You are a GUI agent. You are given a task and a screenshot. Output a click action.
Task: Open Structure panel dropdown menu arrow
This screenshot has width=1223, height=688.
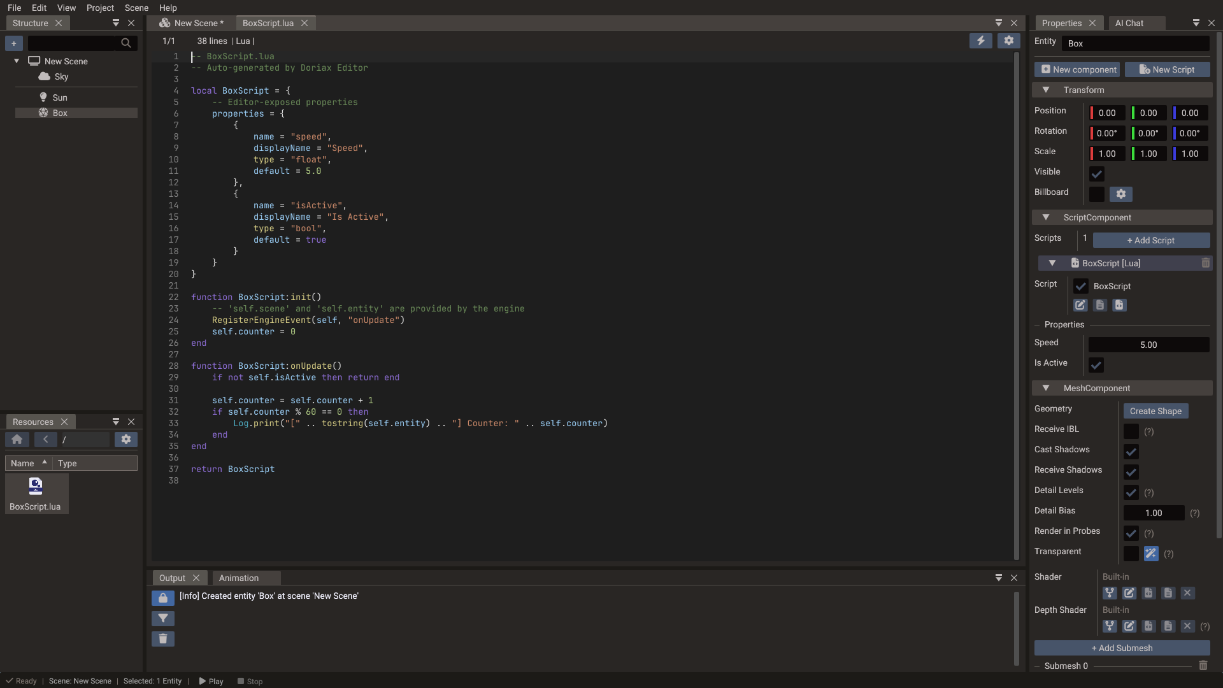coord(116,23)
